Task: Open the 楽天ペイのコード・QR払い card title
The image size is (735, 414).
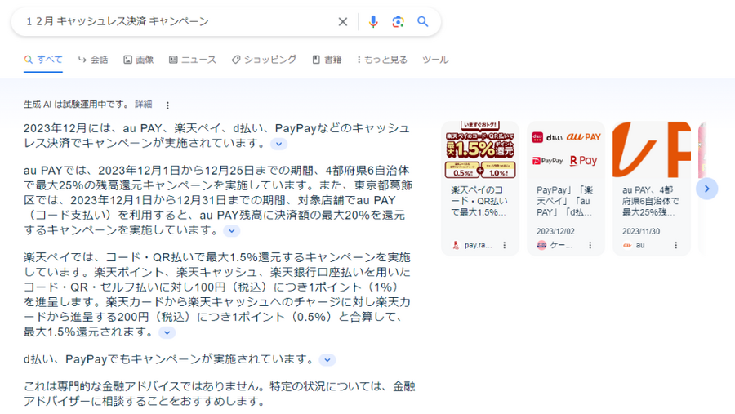Action: click(x=479, y=201)
